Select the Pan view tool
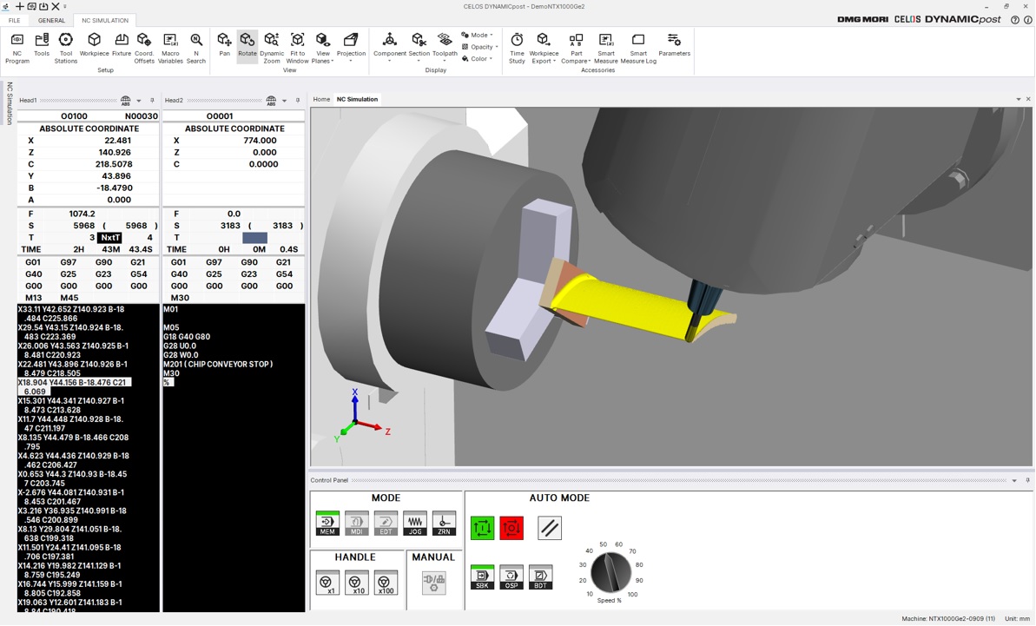 [x=224, y=46]
